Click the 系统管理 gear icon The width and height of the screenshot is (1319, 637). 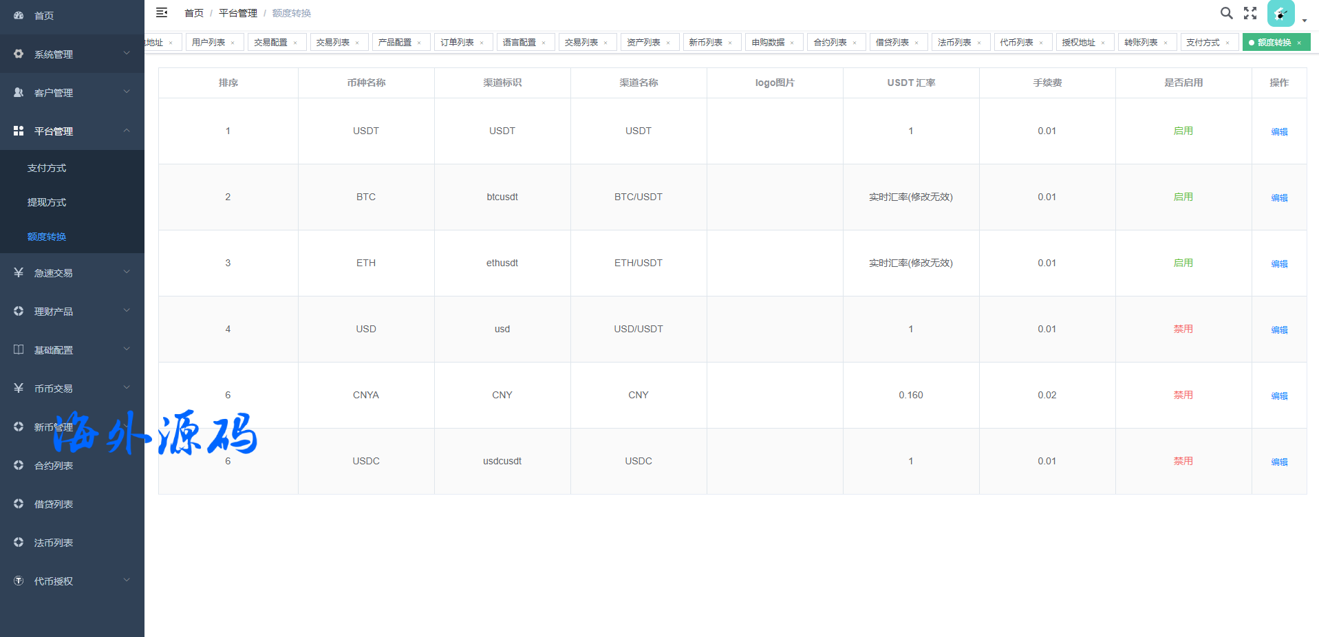tap(19, 54)
